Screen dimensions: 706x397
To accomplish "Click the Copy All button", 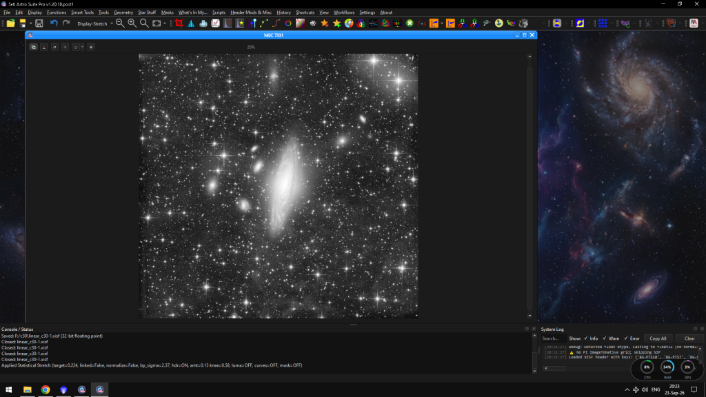I will coord(658,338).
